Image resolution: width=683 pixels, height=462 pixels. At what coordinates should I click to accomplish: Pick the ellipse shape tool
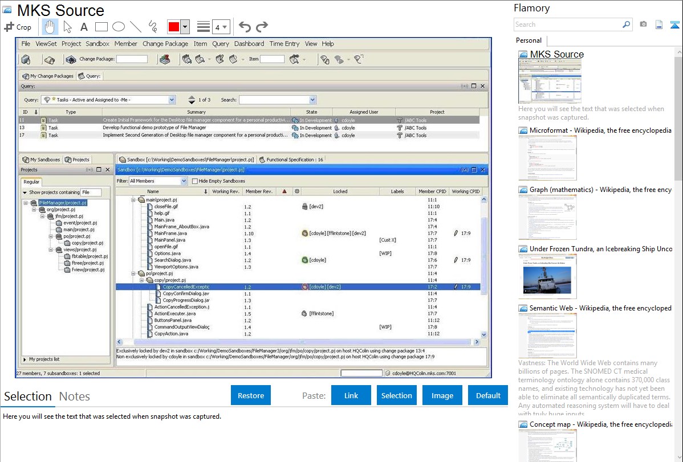(x=118, y=27)
